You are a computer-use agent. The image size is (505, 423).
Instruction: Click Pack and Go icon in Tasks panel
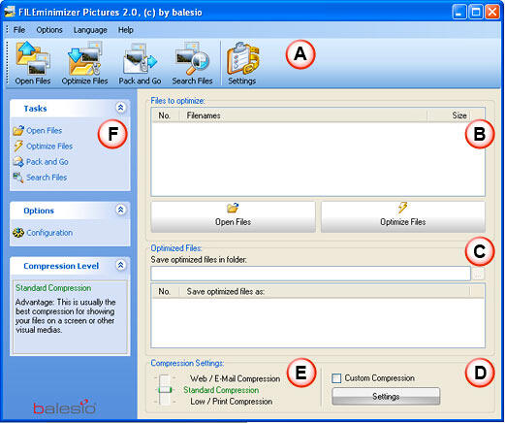tap(18, 162)
